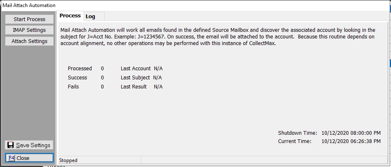Click the Current Time value

point(351,141)
